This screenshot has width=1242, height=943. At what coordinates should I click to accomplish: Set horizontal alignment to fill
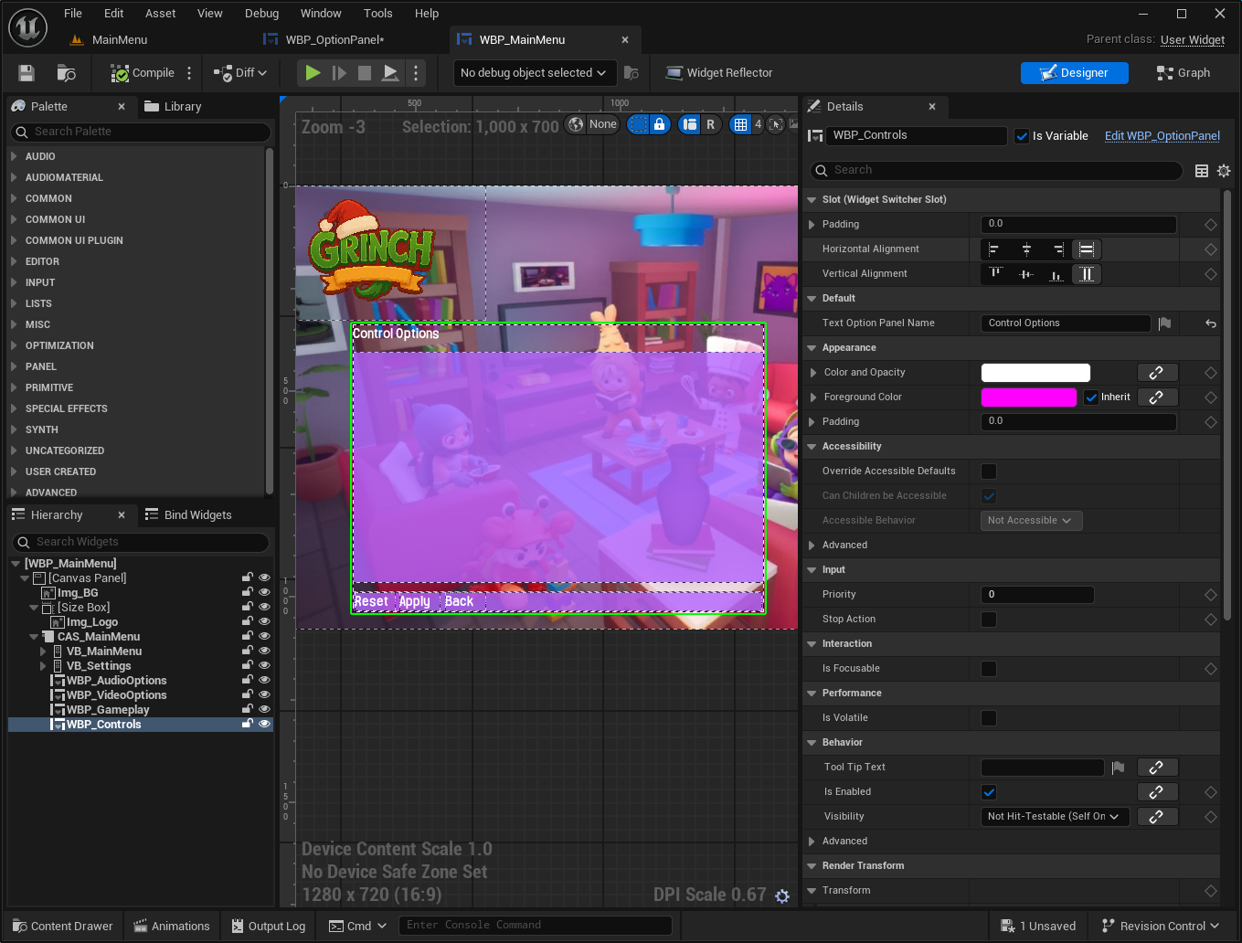coord(1087,249)
